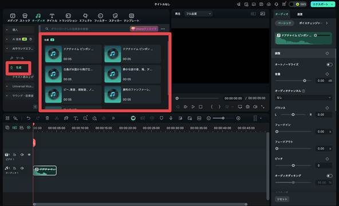
Task: Add keyframe for Volume (音量)
Action: 327,74
